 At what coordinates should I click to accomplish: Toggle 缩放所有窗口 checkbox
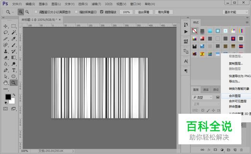(x=76, y=12)
